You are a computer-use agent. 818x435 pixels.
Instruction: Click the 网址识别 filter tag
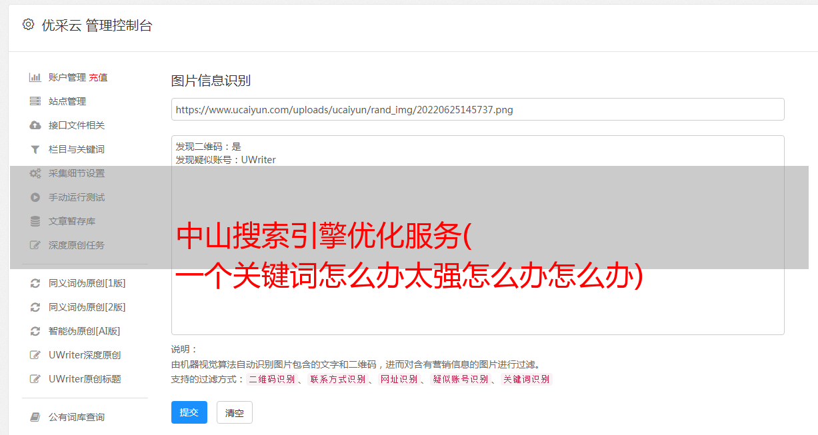click(399, 379)
